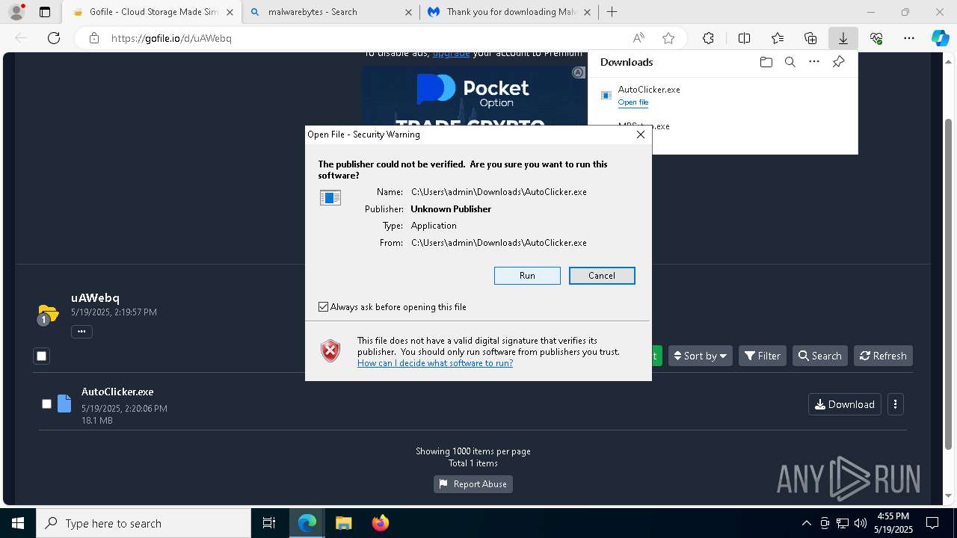Image resolution: width=957 pixels, height=538 pixels.
Task: Check the AutoClicker.exe file checkbox
Action: pos(46,404)
